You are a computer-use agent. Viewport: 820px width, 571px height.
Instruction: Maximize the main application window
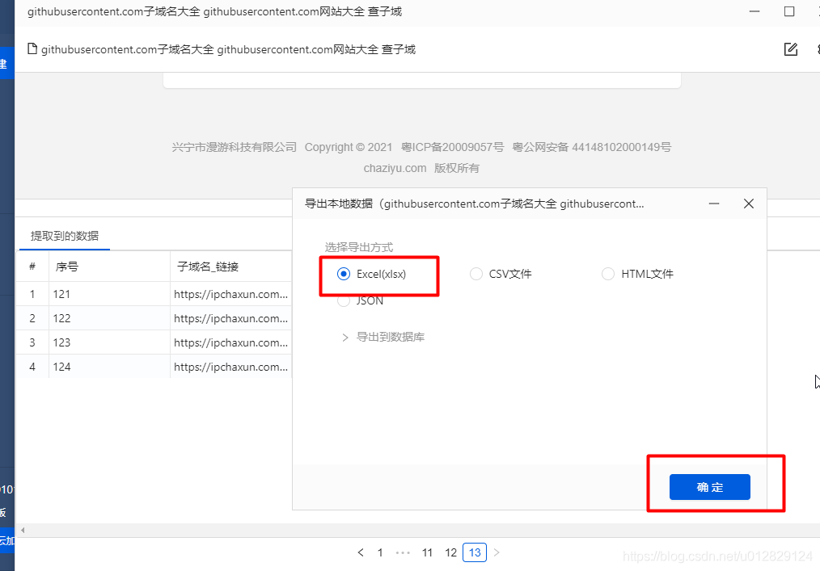click(789, 11)
